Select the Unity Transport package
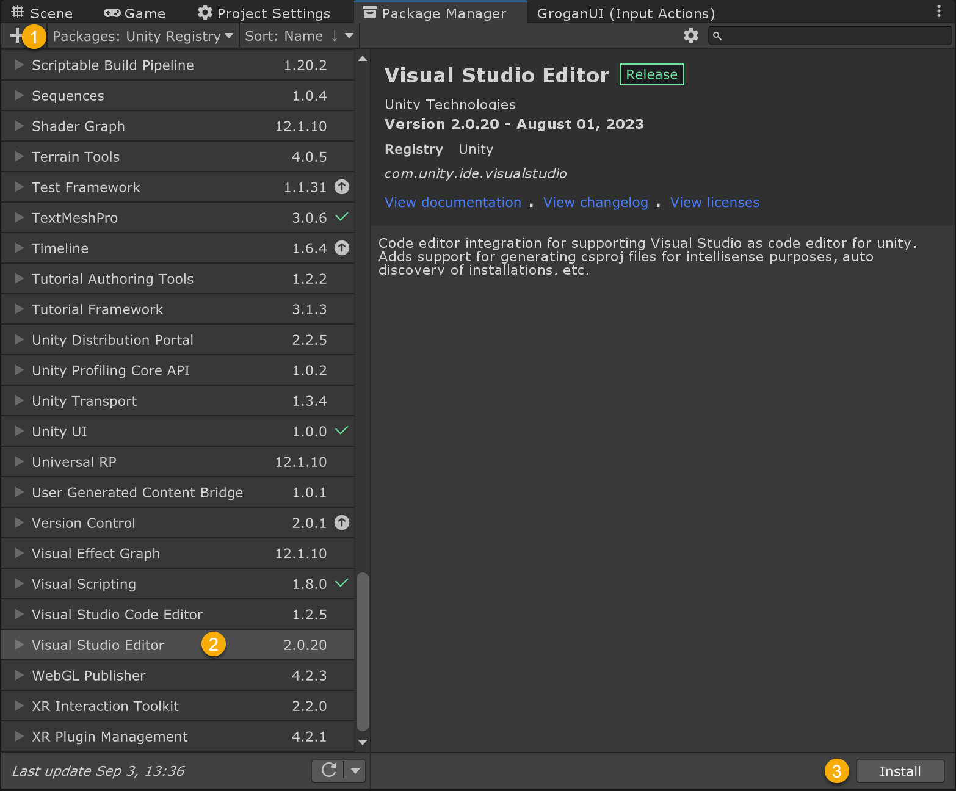Image resolution: width=956 pixels, height=791 pixels. point(178,400)
